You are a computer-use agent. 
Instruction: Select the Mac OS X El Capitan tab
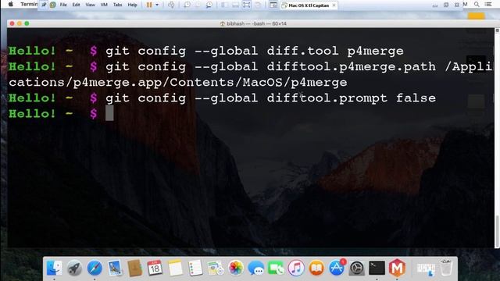pyautogui.click(x=309, y=5)
